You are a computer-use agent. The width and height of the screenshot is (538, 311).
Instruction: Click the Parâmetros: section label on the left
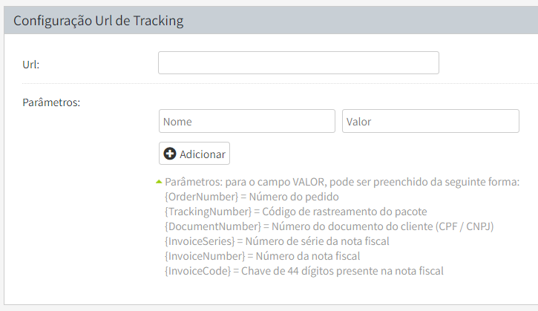(x=51, y=102)
